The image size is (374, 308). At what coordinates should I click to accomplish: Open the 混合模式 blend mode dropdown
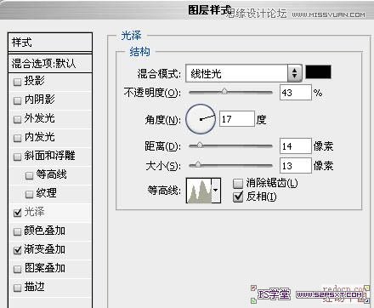click(x=244, y=73)
